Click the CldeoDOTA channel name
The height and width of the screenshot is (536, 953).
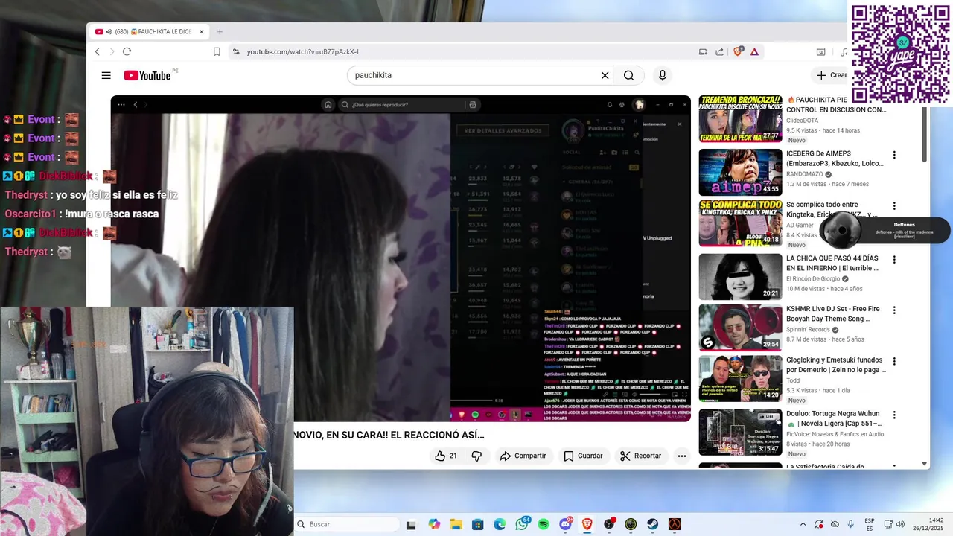pos(802,121)
